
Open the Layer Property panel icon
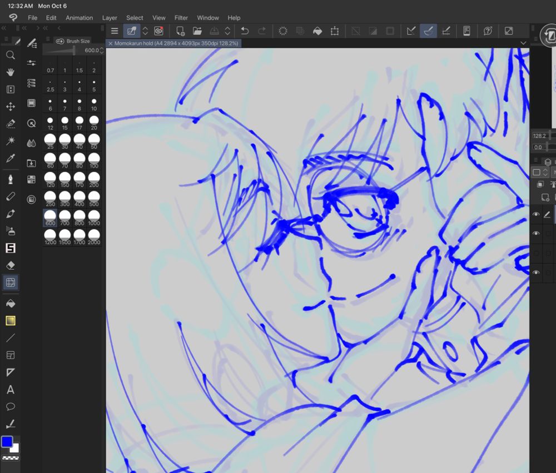pyautogui.click(x=32, y=83)
